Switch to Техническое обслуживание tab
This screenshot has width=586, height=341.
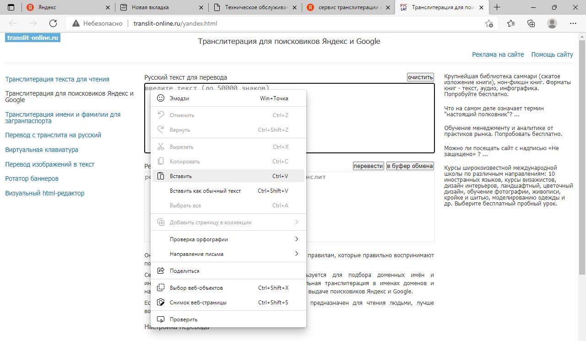(254, 7)
